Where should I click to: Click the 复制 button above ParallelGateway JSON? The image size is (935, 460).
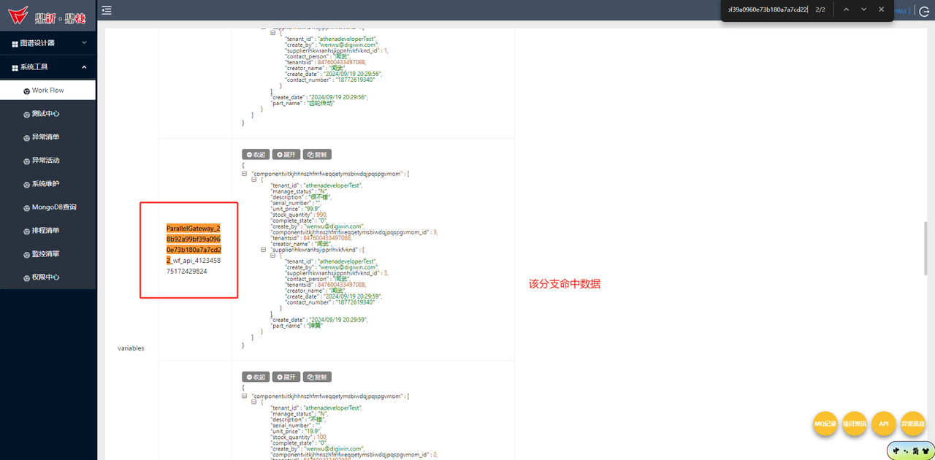click(x=317, y=155)
